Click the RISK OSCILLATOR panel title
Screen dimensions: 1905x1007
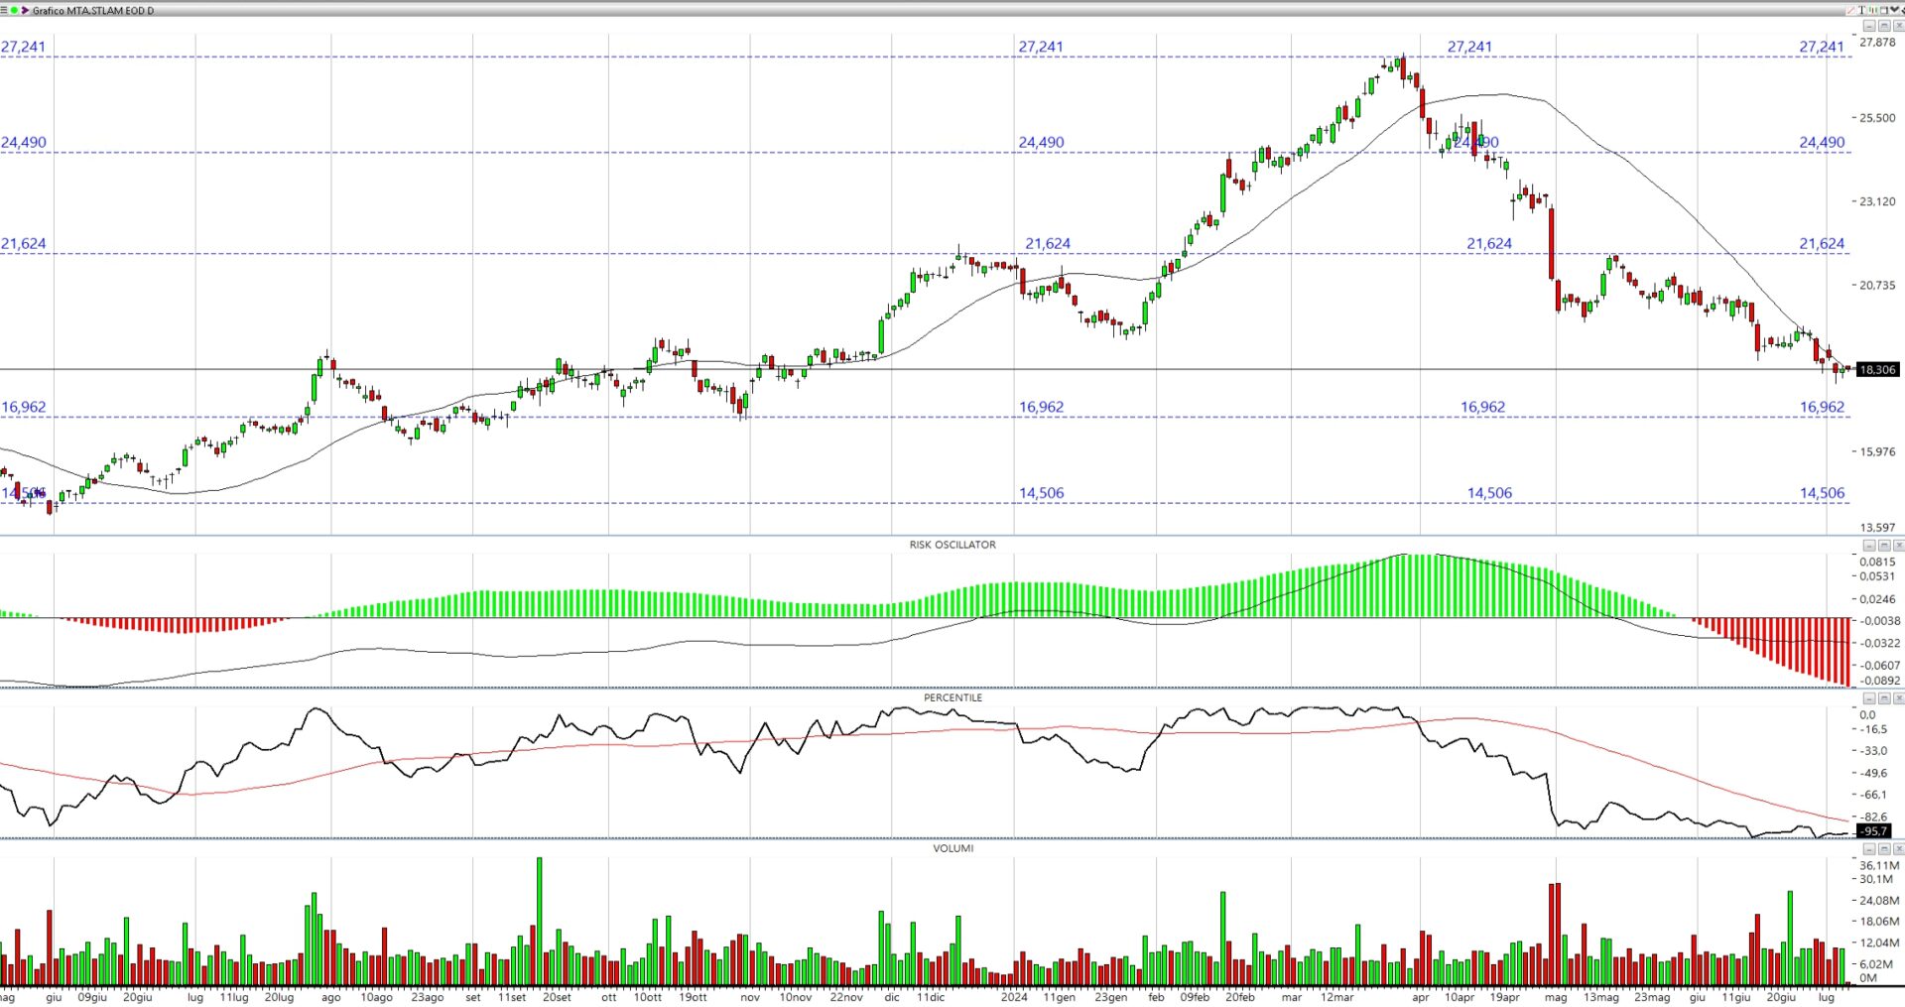952,545
